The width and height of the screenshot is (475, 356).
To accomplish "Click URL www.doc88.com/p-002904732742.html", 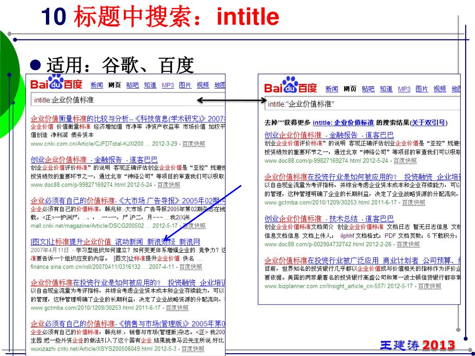I will coord(314,244).
